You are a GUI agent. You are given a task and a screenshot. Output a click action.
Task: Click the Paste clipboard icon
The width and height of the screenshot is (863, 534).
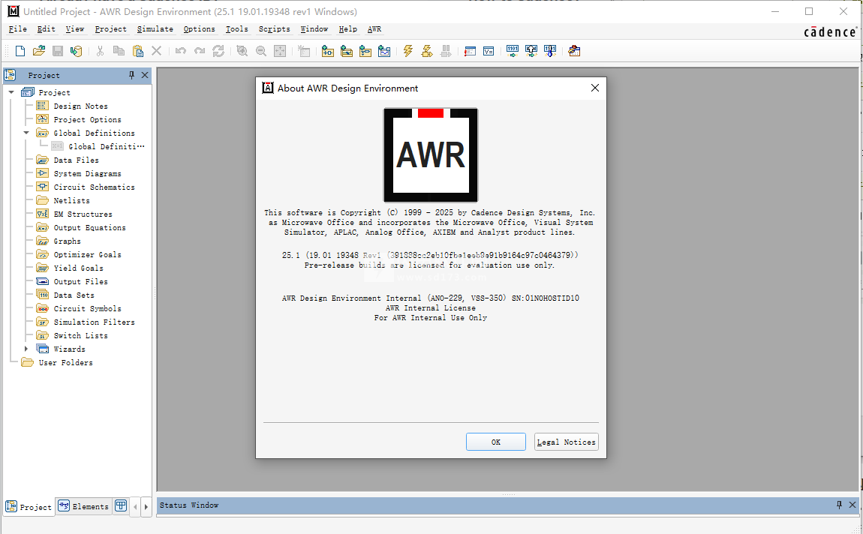(x=137, y=51)
